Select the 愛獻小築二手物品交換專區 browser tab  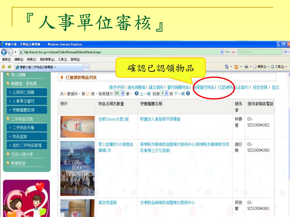pos(49,67)
